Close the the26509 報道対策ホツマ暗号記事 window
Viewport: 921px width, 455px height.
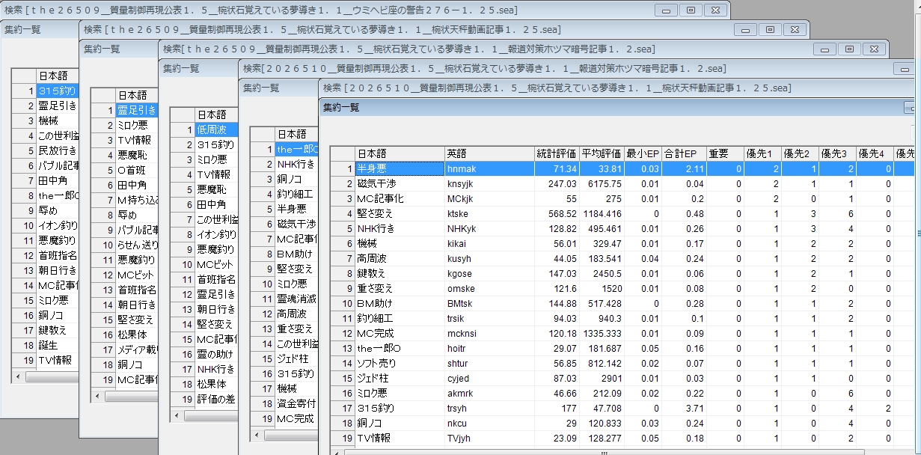coord(875,49)
